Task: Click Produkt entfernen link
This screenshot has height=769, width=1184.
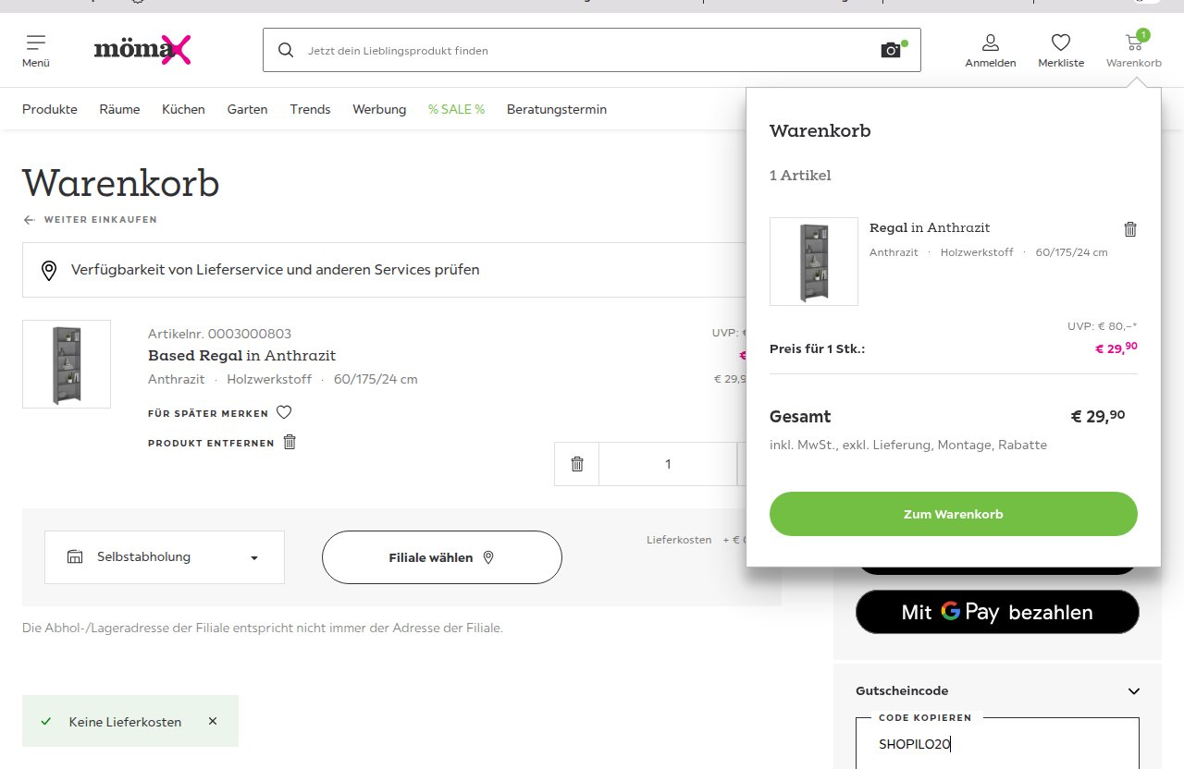Action: click(x=211, y=443)
